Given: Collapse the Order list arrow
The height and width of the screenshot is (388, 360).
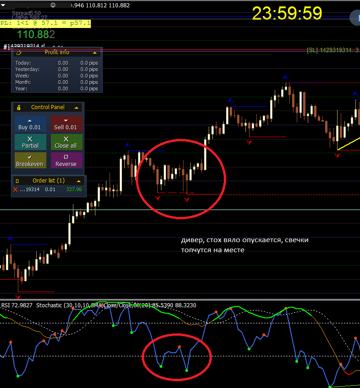Looking at the screenshot, I should [79, 181].
